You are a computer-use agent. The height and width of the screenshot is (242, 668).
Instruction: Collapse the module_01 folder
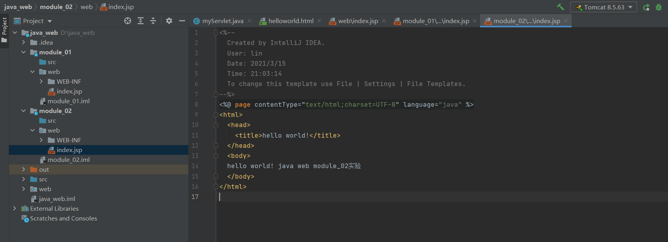point(23,52)
